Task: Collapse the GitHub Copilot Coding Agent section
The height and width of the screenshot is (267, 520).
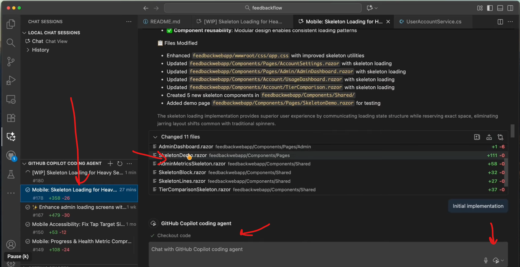Action: 25,164
